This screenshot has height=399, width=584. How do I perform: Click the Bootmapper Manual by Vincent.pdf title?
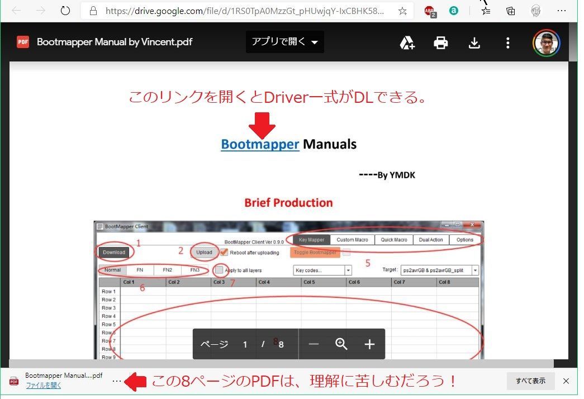click(x=115, y=42)
